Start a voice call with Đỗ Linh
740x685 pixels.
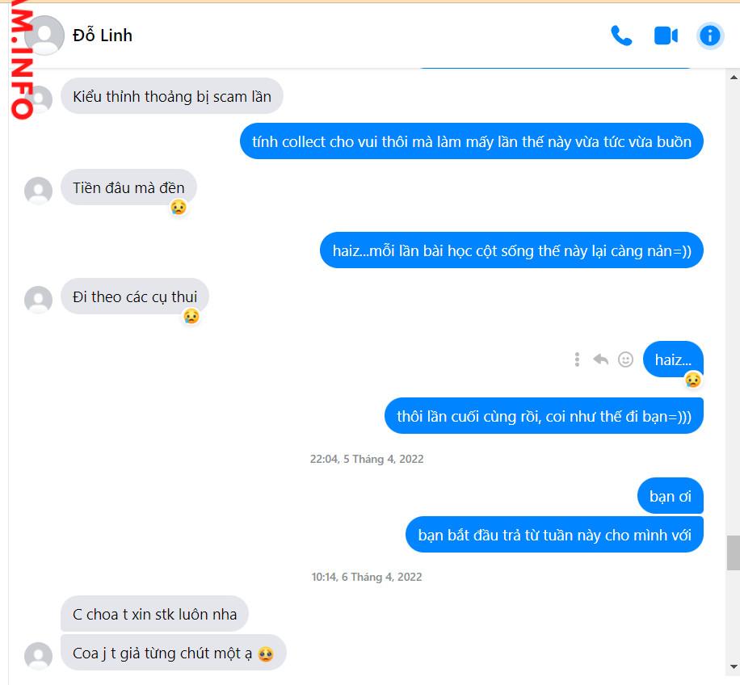tap(621, 36)
